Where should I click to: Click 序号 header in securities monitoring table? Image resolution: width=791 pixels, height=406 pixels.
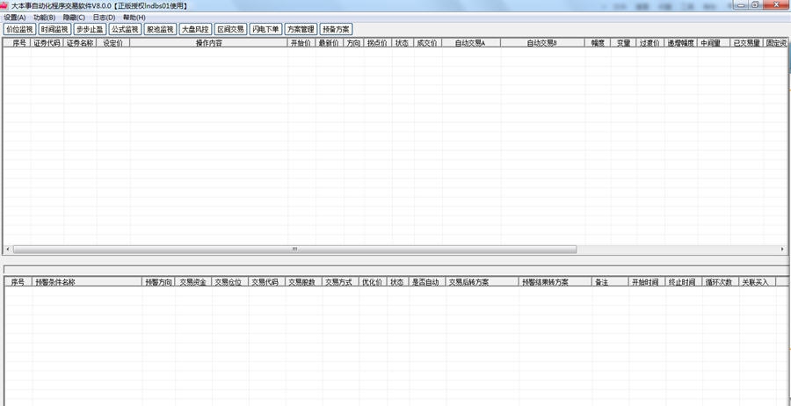pyautogui.click(x=18, y=43)
